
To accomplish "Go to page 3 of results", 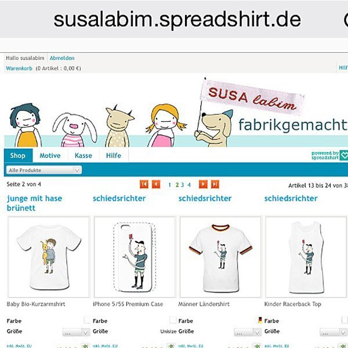I will click(183, 184).
